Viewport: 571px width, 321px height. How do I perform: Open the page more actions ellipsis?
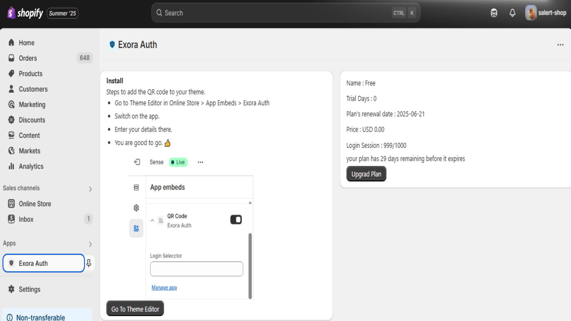pos(560,45)
